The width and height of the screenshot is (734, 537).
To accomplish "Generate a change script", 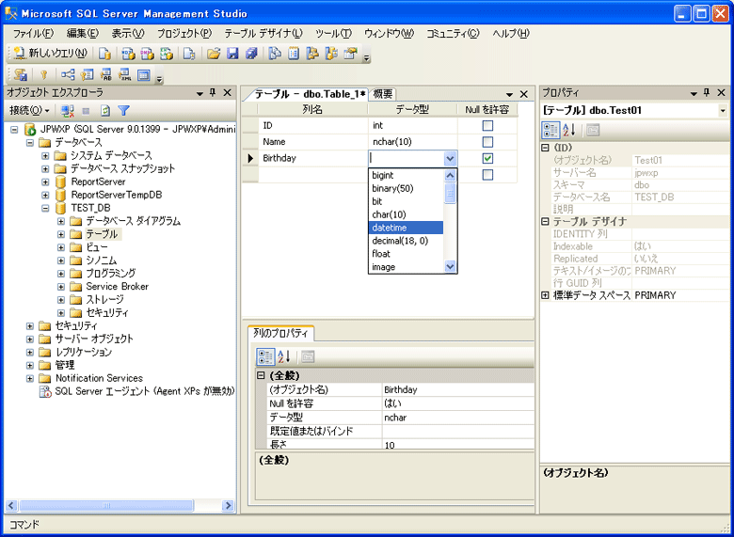I will point(21,75).
